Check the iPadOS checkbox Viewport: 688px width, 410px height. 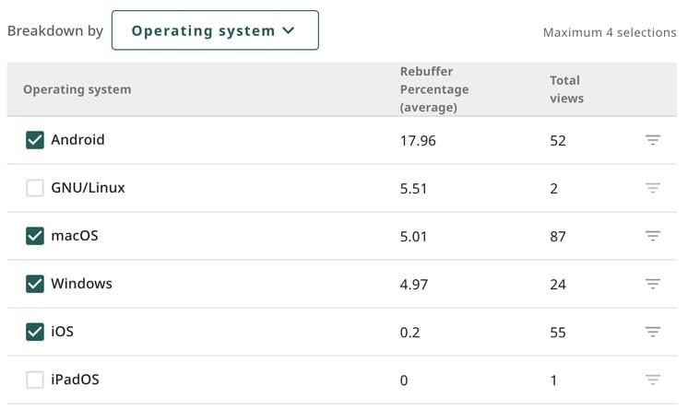click(x=35, y=380)
